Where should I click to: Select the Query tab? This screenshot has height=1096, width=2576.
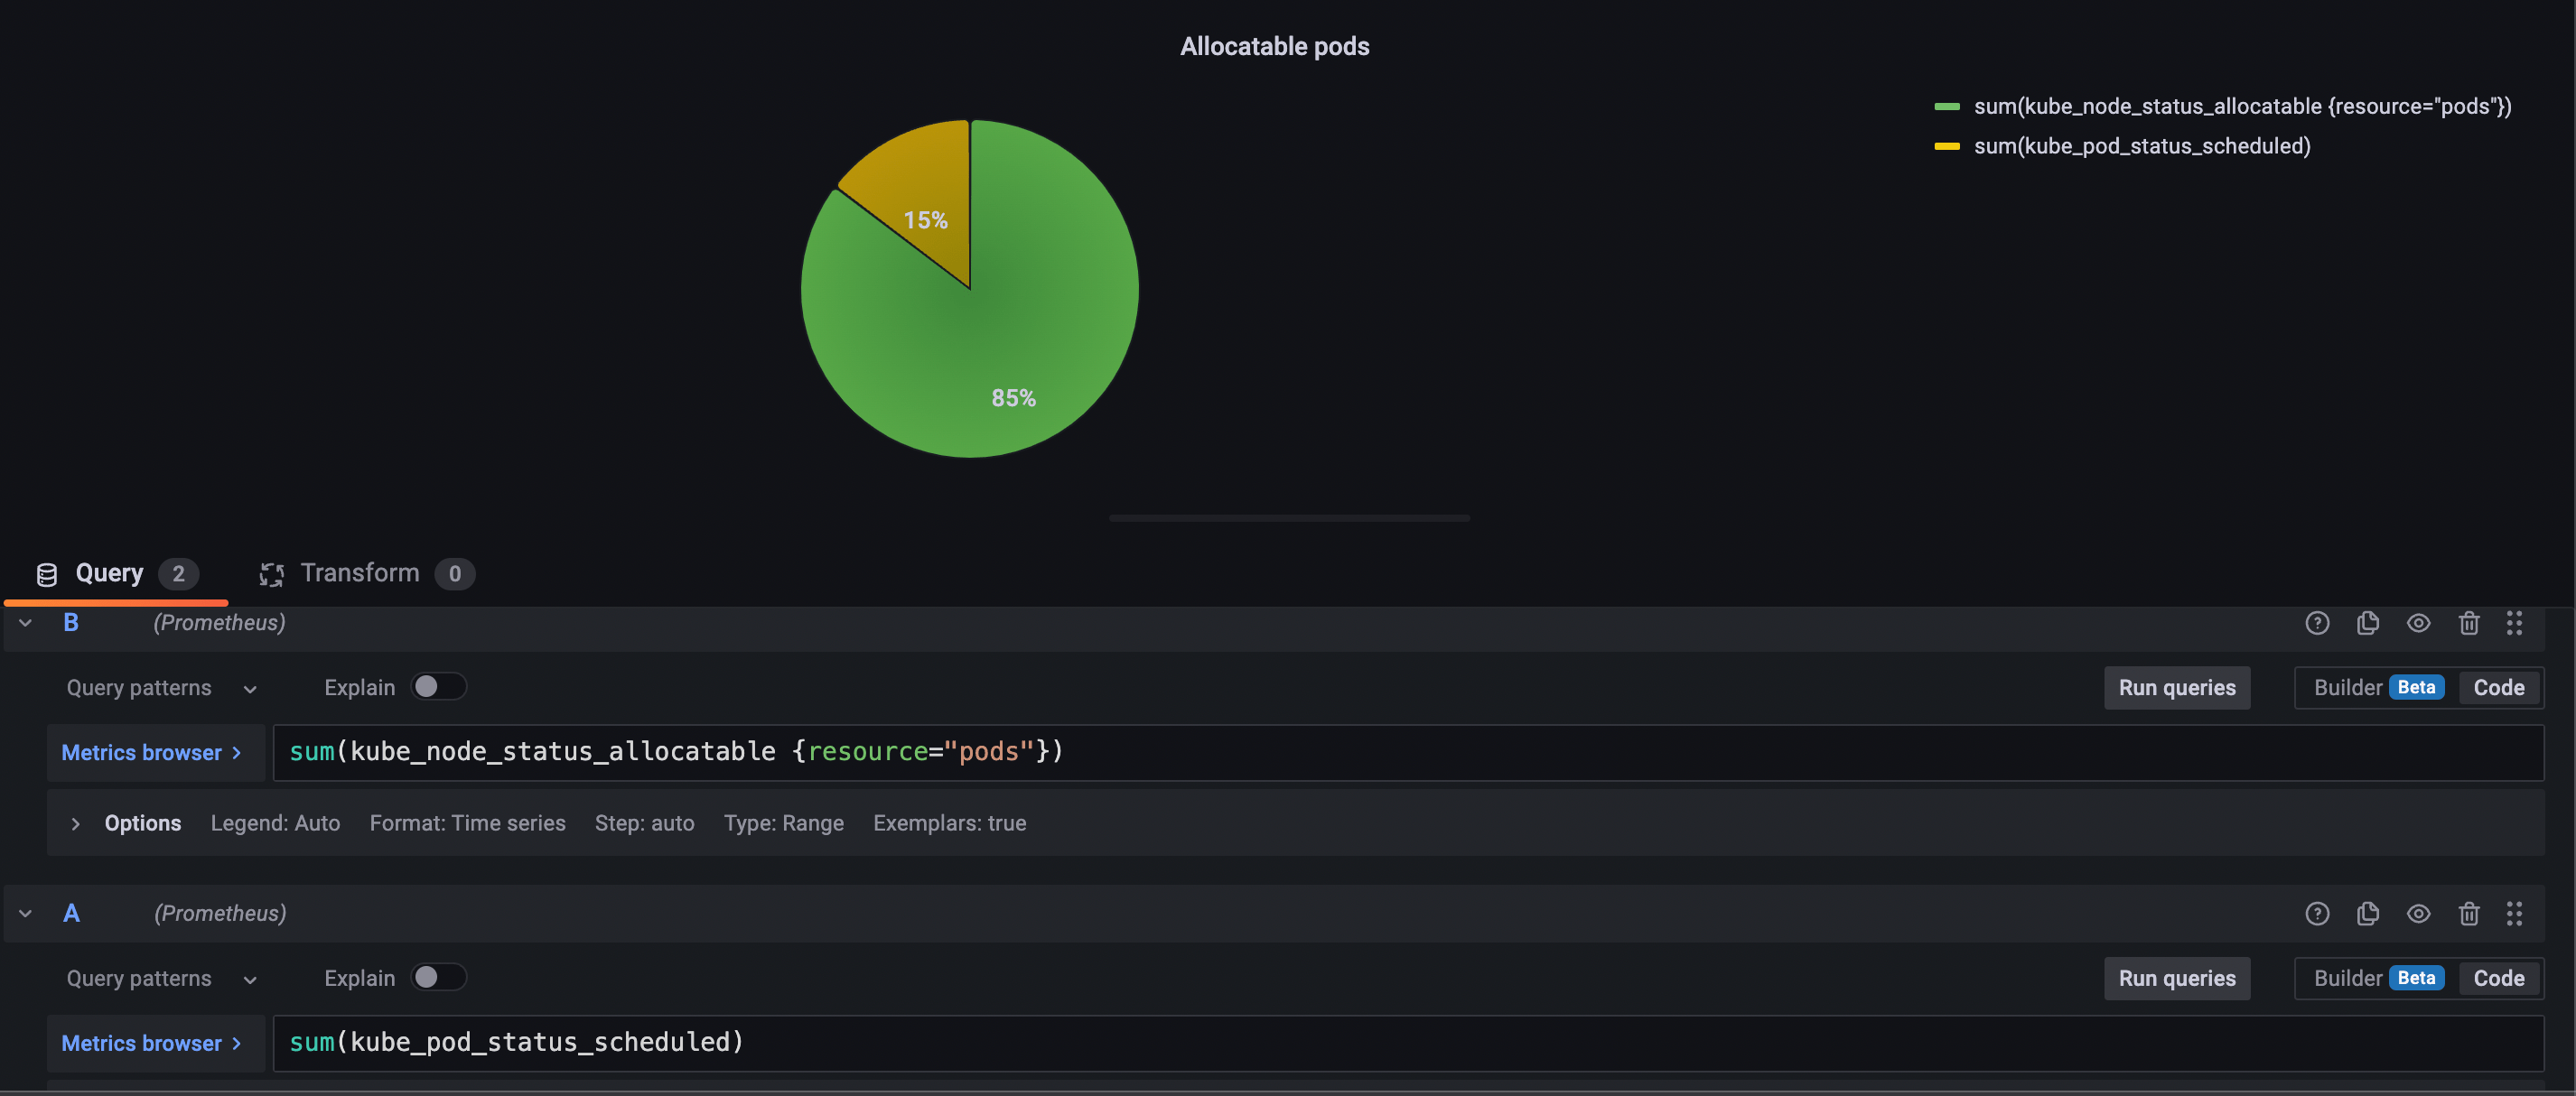tap(110, 572)
